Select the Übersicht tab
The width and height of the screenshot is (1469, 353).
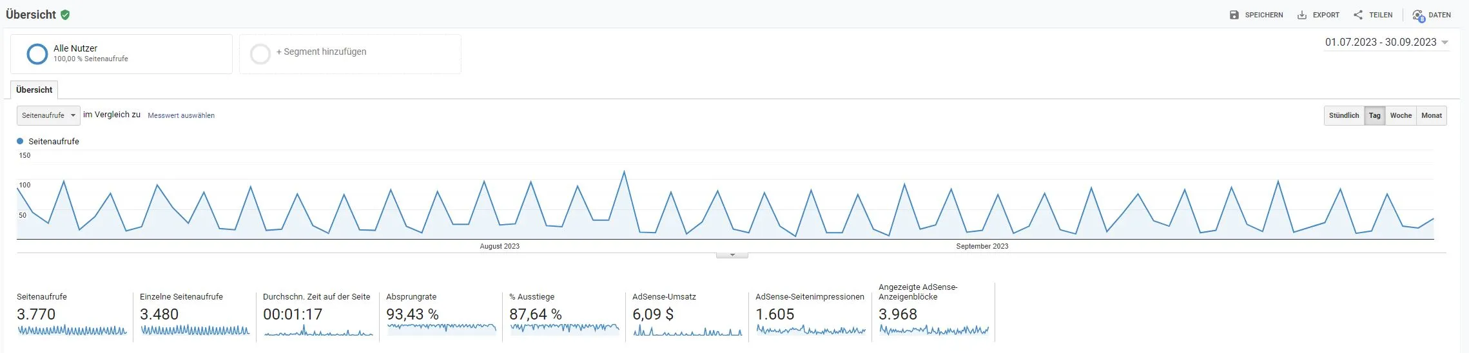pos(34,90)
